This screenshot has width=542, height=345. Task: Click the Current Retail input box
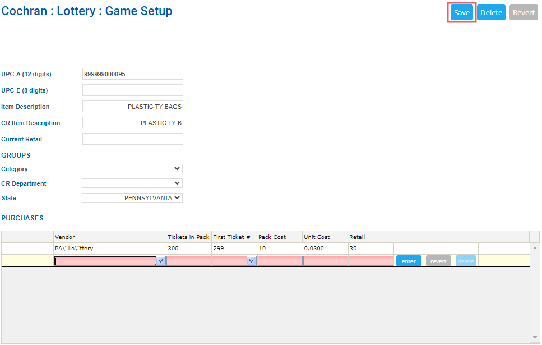(x=132, y=139)
